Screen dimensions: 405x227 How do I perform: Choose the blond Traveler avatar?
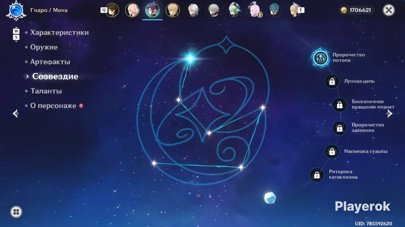pos(173,10)
